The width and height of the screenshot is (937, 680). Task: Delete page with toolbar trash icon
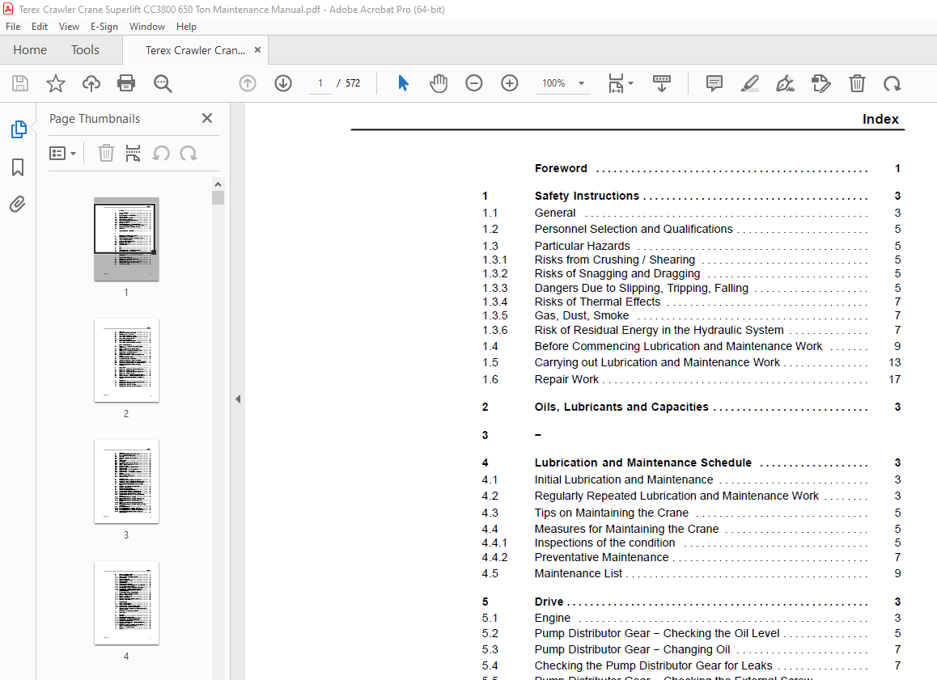[857, 83]
